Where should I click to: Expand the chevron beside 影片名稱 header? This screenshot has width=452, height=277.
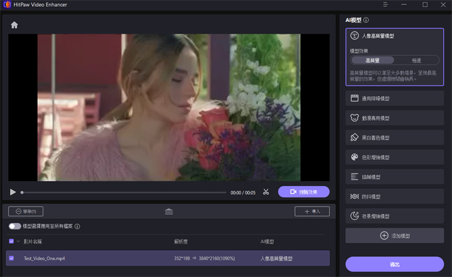[x=18, y=241]
